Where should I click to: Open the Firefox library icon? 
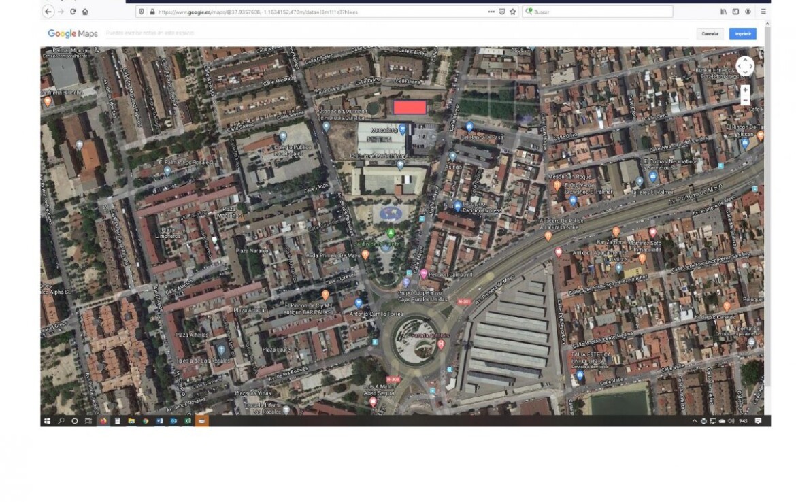[x=723, y=12]
